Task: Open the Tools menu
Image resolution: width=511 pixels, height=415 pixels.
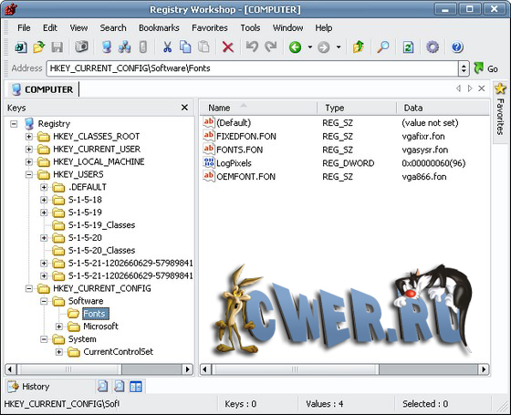Action: pyautogui.click(x=250, y=28)
